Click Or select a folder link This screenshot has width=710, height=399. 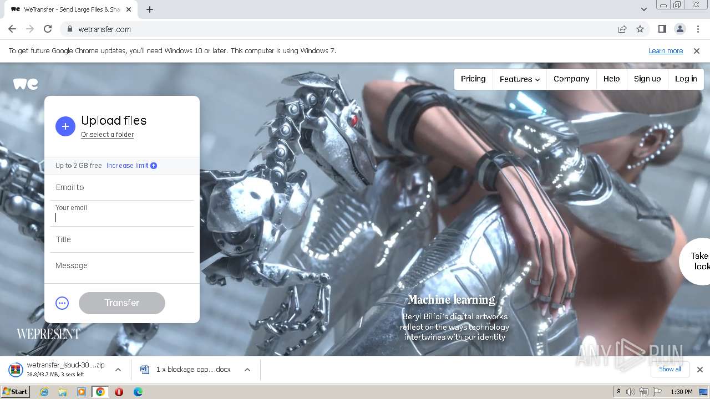pyautogui.click(x=108, y=135)
